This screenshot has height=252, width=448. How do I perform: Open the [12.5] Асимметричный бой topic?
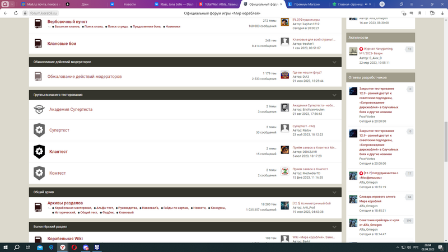coord(312,203)
